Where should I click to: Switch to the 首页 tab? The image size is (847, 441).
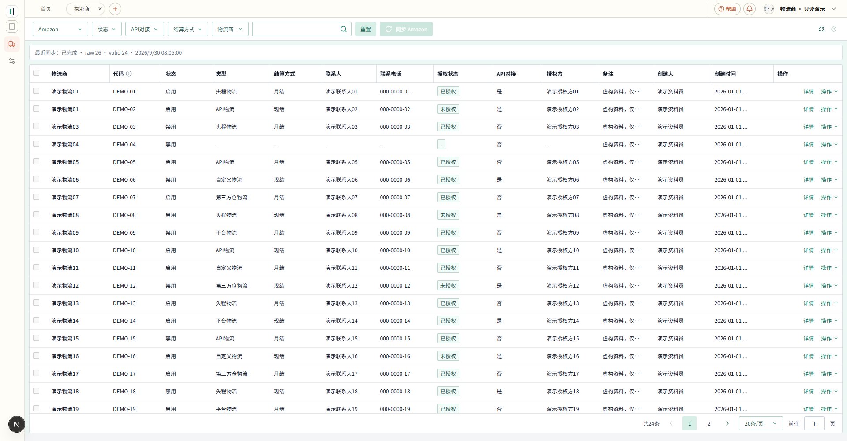tap(46, 9)
